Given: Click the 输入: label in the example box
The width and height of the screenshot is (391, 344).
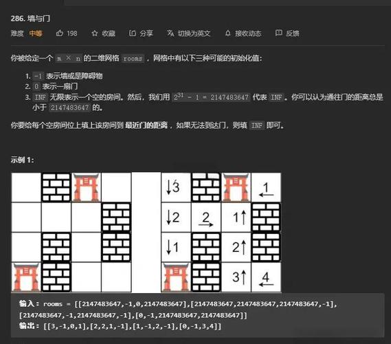Looking at the screenshot, I should tap(29, 303).
